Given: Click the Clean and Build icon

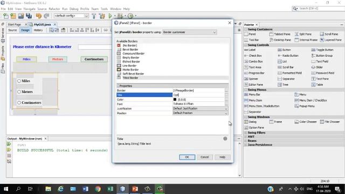Looking at the screenshot, I should click(102, 16).
